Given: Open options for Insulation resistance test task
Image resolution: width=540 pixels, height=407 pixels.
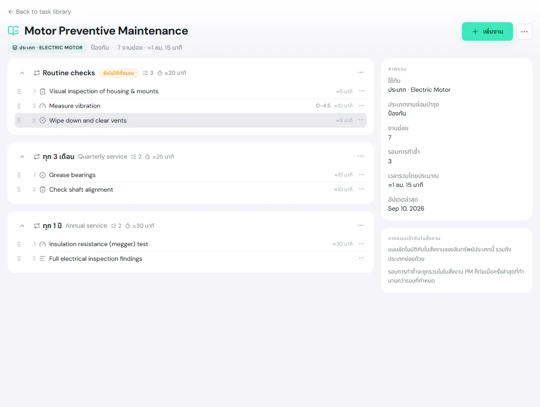Looking at the screenshot, I should point(362,244).
